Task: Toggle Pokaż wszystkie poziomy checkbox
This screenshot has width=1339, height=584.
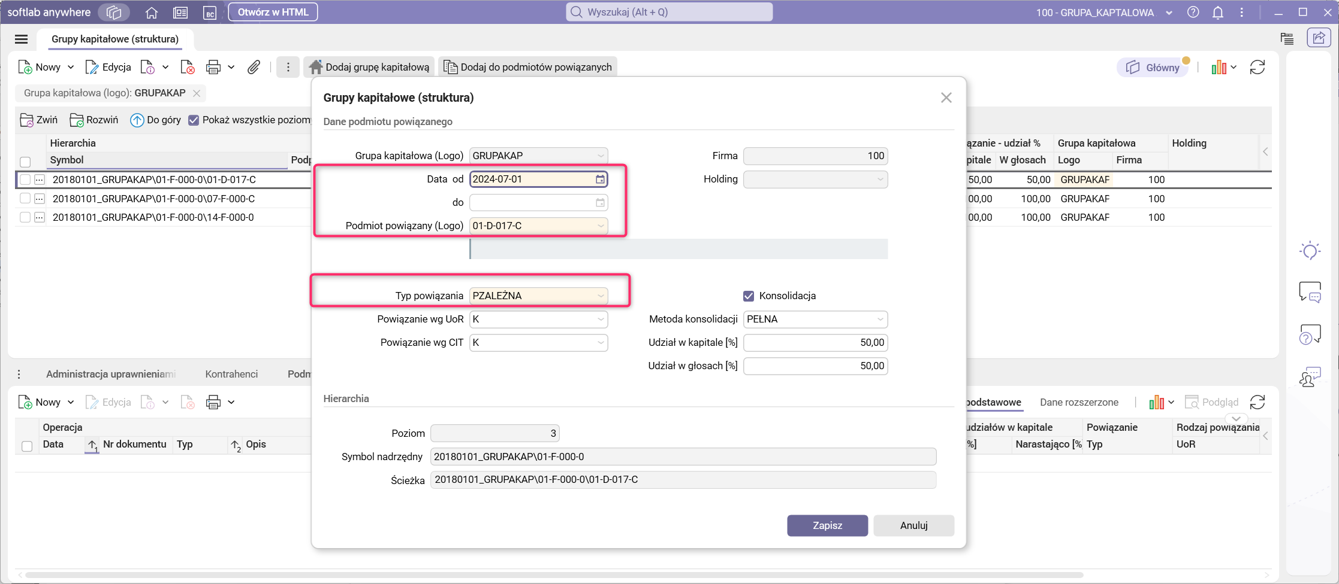Action: tap(194, 120)
